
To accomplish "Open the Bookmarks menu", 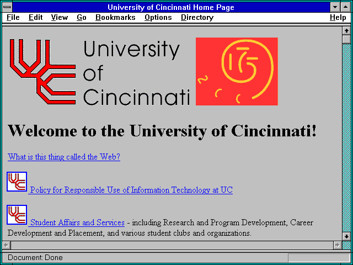I will [115, 18].
